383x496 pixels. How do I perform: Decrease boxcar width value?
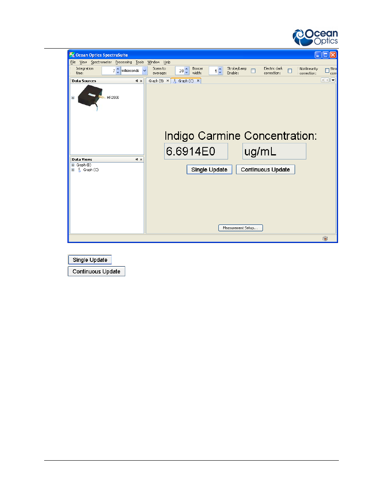tap(220, 73)
